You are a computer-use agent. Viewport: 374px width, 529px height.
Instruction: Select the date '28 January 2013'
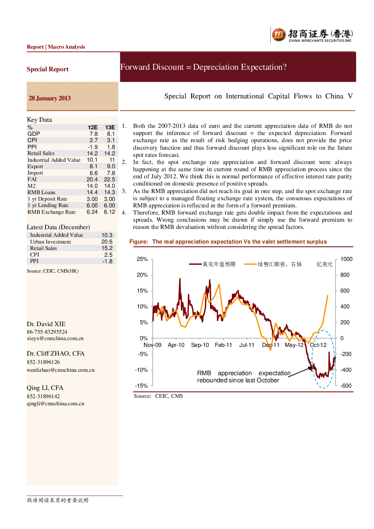click(x=50, y=98)
